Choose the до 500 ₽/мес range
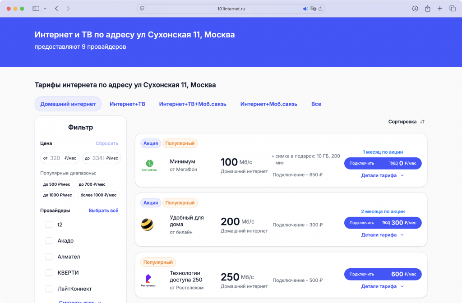462x303 pixels. click(56, 184)
